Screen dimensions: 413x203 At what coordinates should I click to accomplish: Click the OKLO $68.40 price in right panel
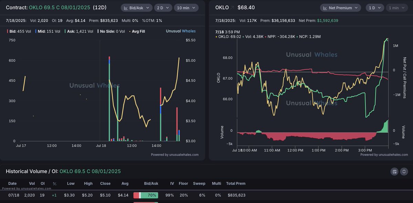coord(246,8)
